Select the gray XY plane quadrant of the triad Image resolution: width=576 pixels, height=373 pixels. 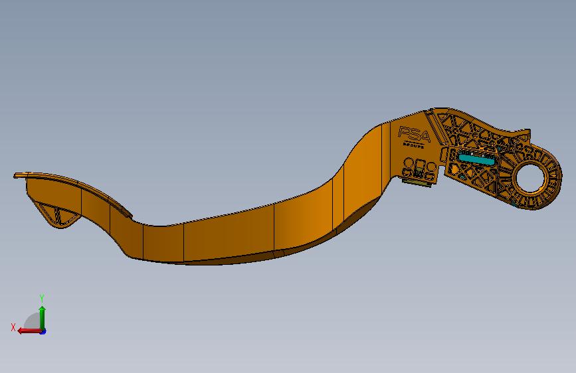[x=33, y=321]
